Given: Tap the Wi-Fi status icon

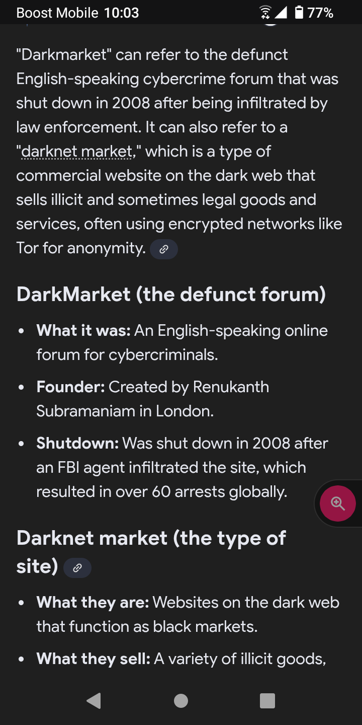Looking at the screenshot, I should pyautogui.click(x=265, y=13).
